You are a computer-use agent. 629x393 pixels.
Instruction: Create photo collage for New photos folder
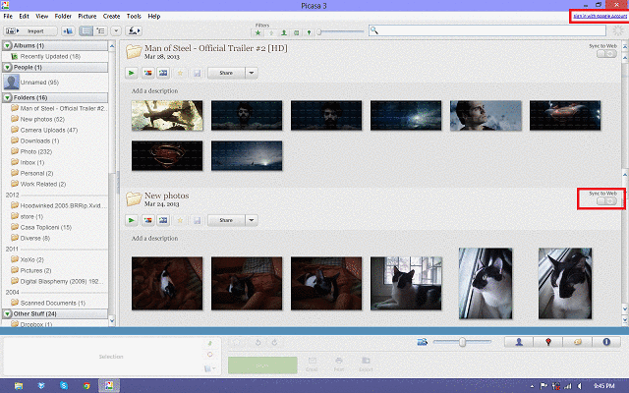pyautogui.click(x=147, y=220)
